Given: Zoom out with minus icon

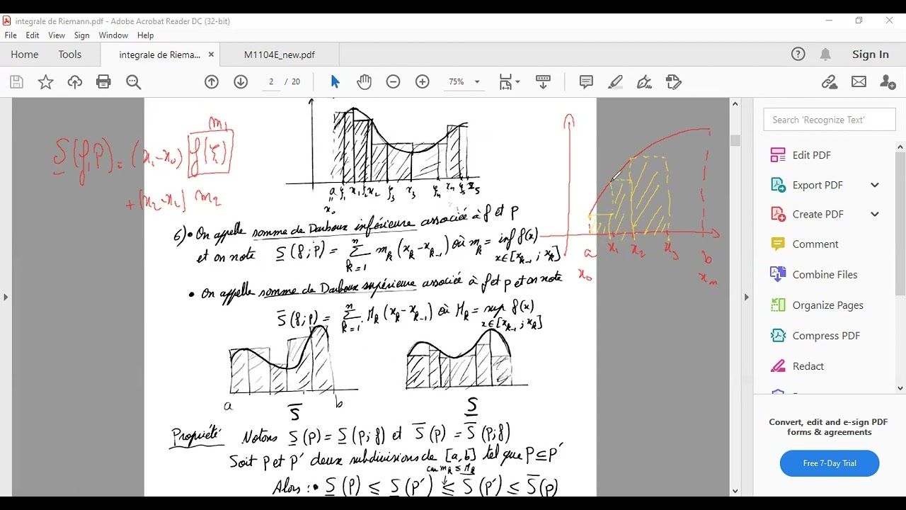Looking at the screenshot, I should pyautogui.click(x=394, y=82).
